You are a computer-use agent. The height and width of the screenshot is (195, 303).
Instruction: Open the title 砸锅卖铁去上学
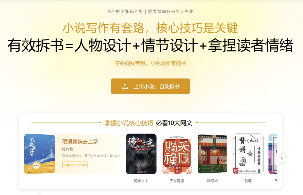pyautogui.click(x=80, y=142)
